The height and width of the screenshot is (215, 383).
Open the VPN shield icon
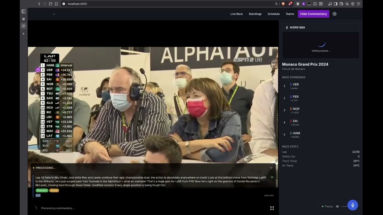click(x=352, y=4)
